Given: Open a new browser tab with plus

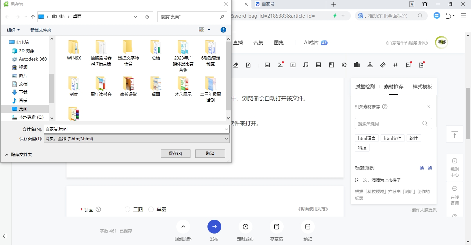Looking at the screenshot, I should pos(334,4).
